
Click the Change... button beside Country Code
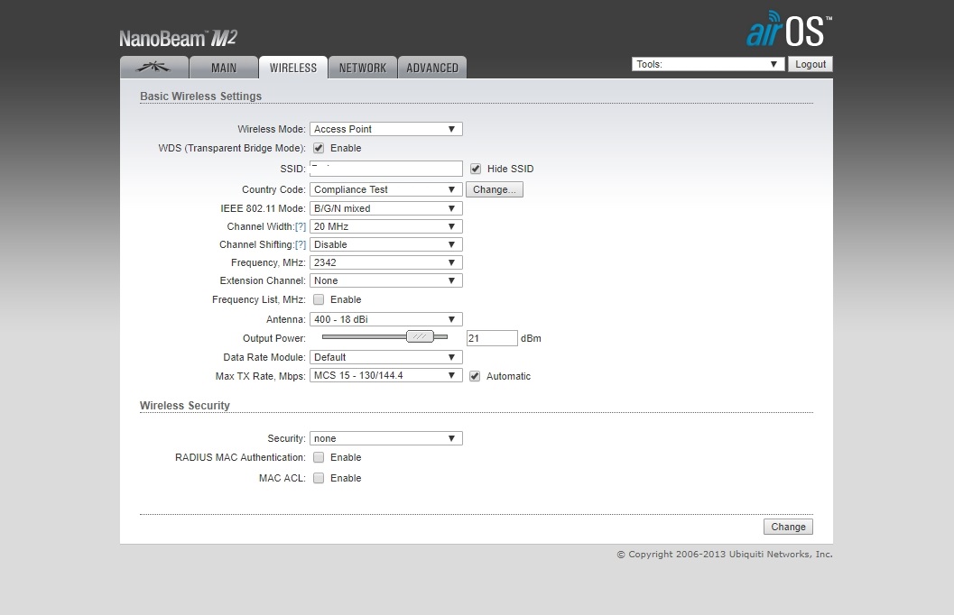[x=494, y=189]
